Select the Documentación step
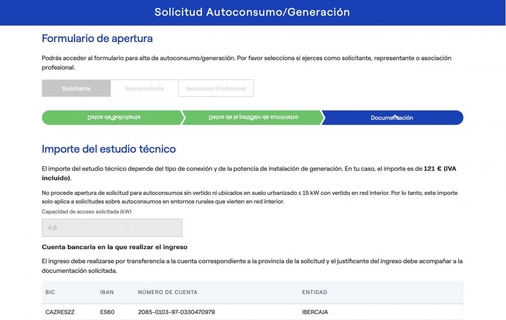This screenshot has height=320, width=506. tap(393, 117)
